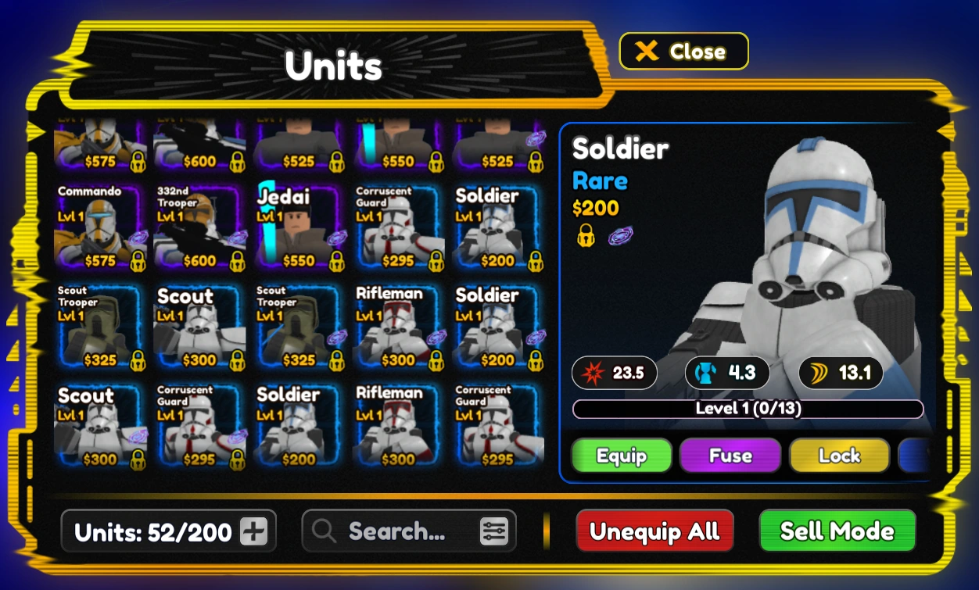Toggle the yellow Lock button
Viewport: 979px width, 590px height.
coord(839,456)
